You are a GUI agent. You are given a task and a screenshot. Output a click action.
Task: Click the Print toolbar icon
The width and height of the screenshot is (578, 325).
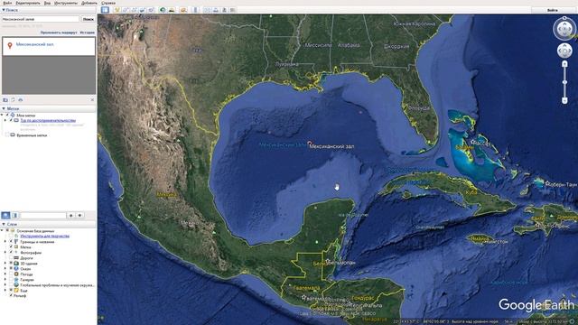click(216, 10)
